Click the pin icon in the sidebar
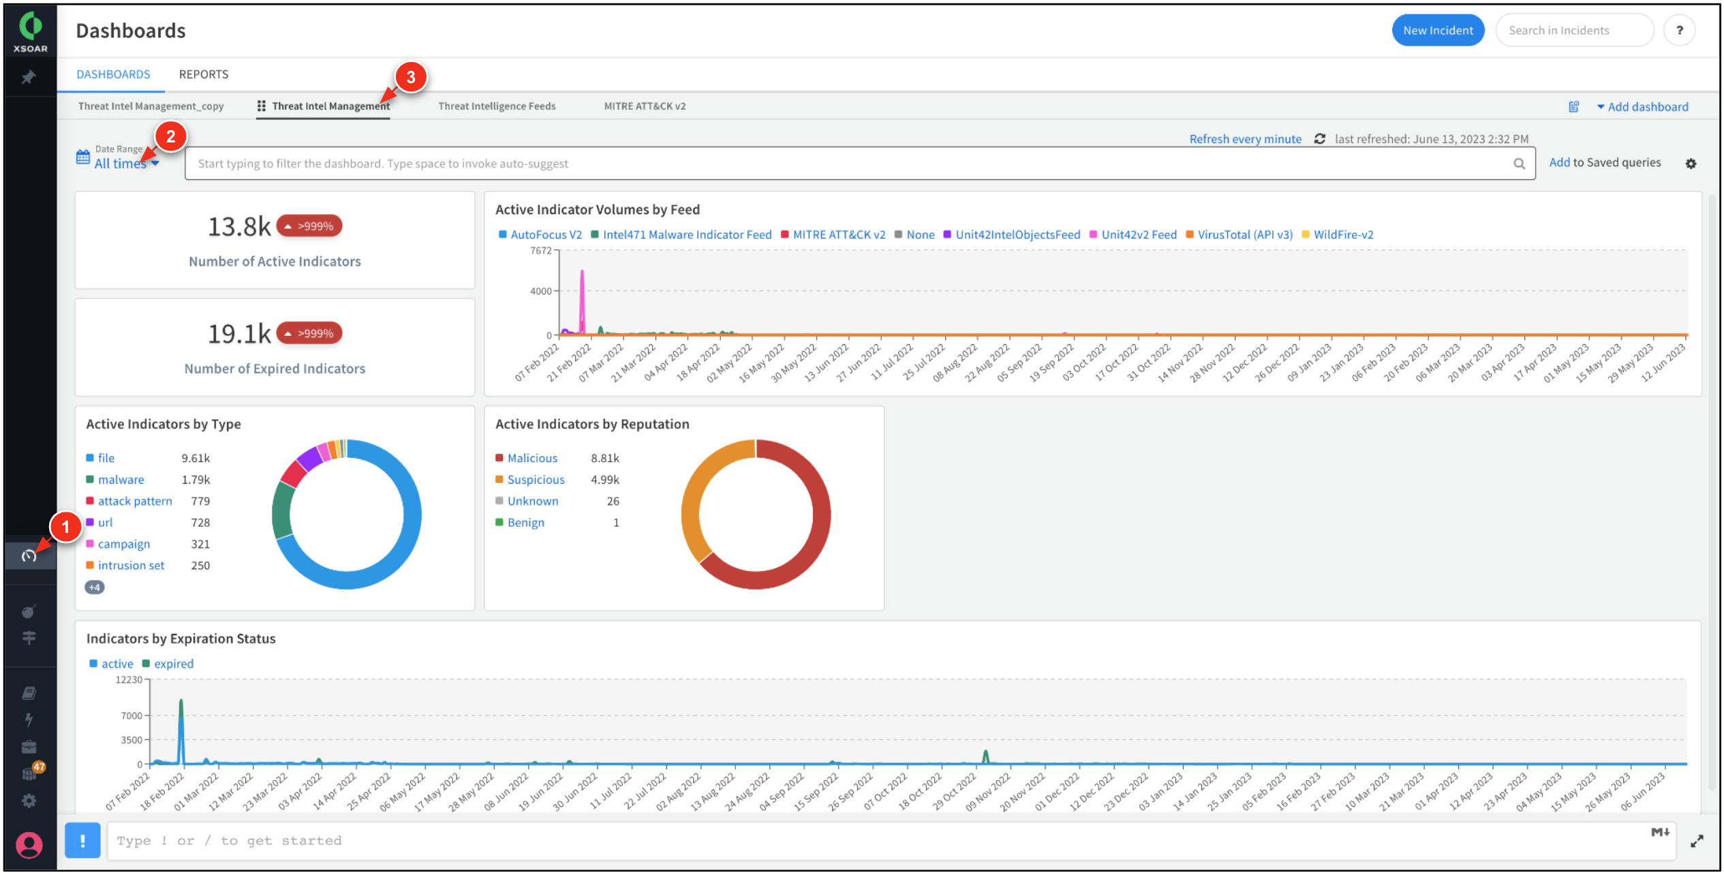Image resolution: width=1724 pixels, height=875 pixels. [x=29, y=78]
